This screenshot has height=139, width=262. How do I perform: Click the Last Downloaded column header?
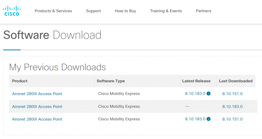click(x=236, y=81)
